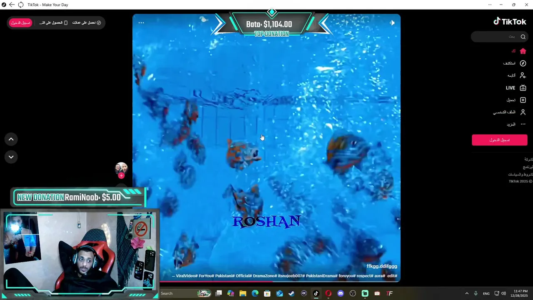Click the TikTok favicon in title bar

[x=4, y=5]
